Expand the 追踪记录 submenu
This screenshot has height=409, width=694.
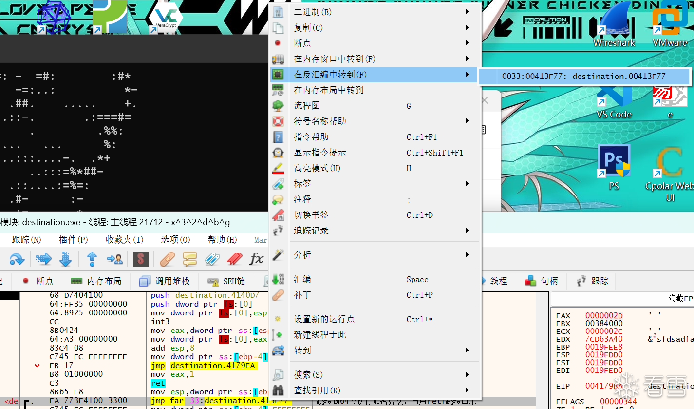[x=375, y=231]
